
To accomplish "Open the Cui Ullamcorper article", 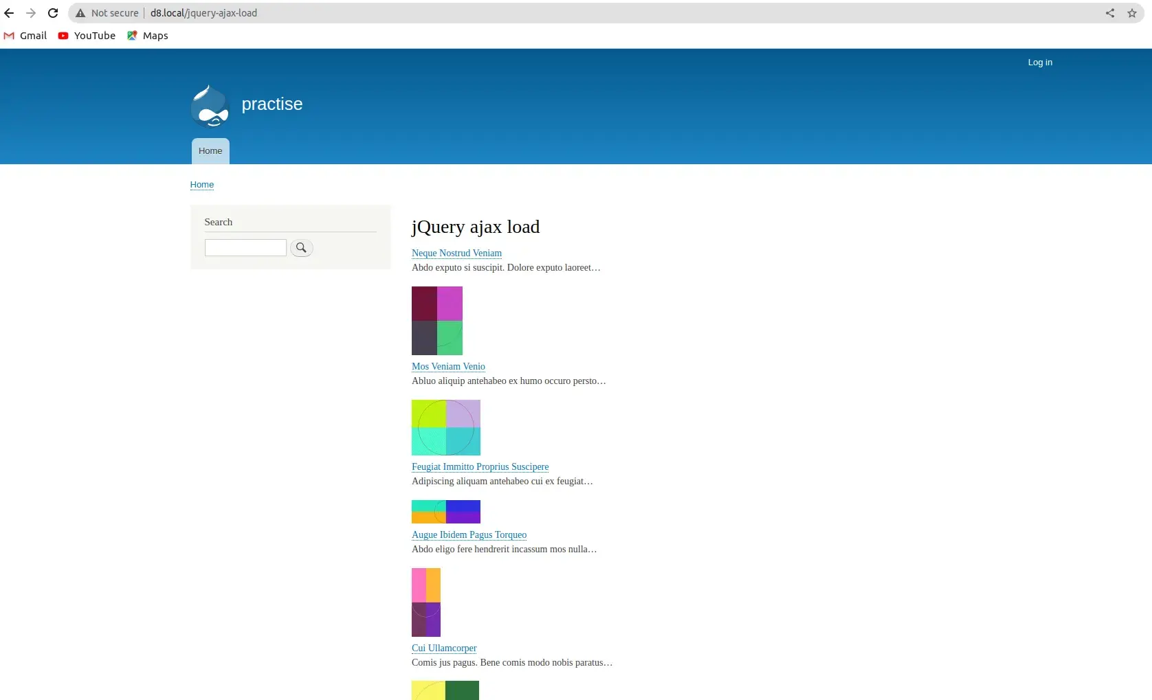I will click(x=444, y=648).
